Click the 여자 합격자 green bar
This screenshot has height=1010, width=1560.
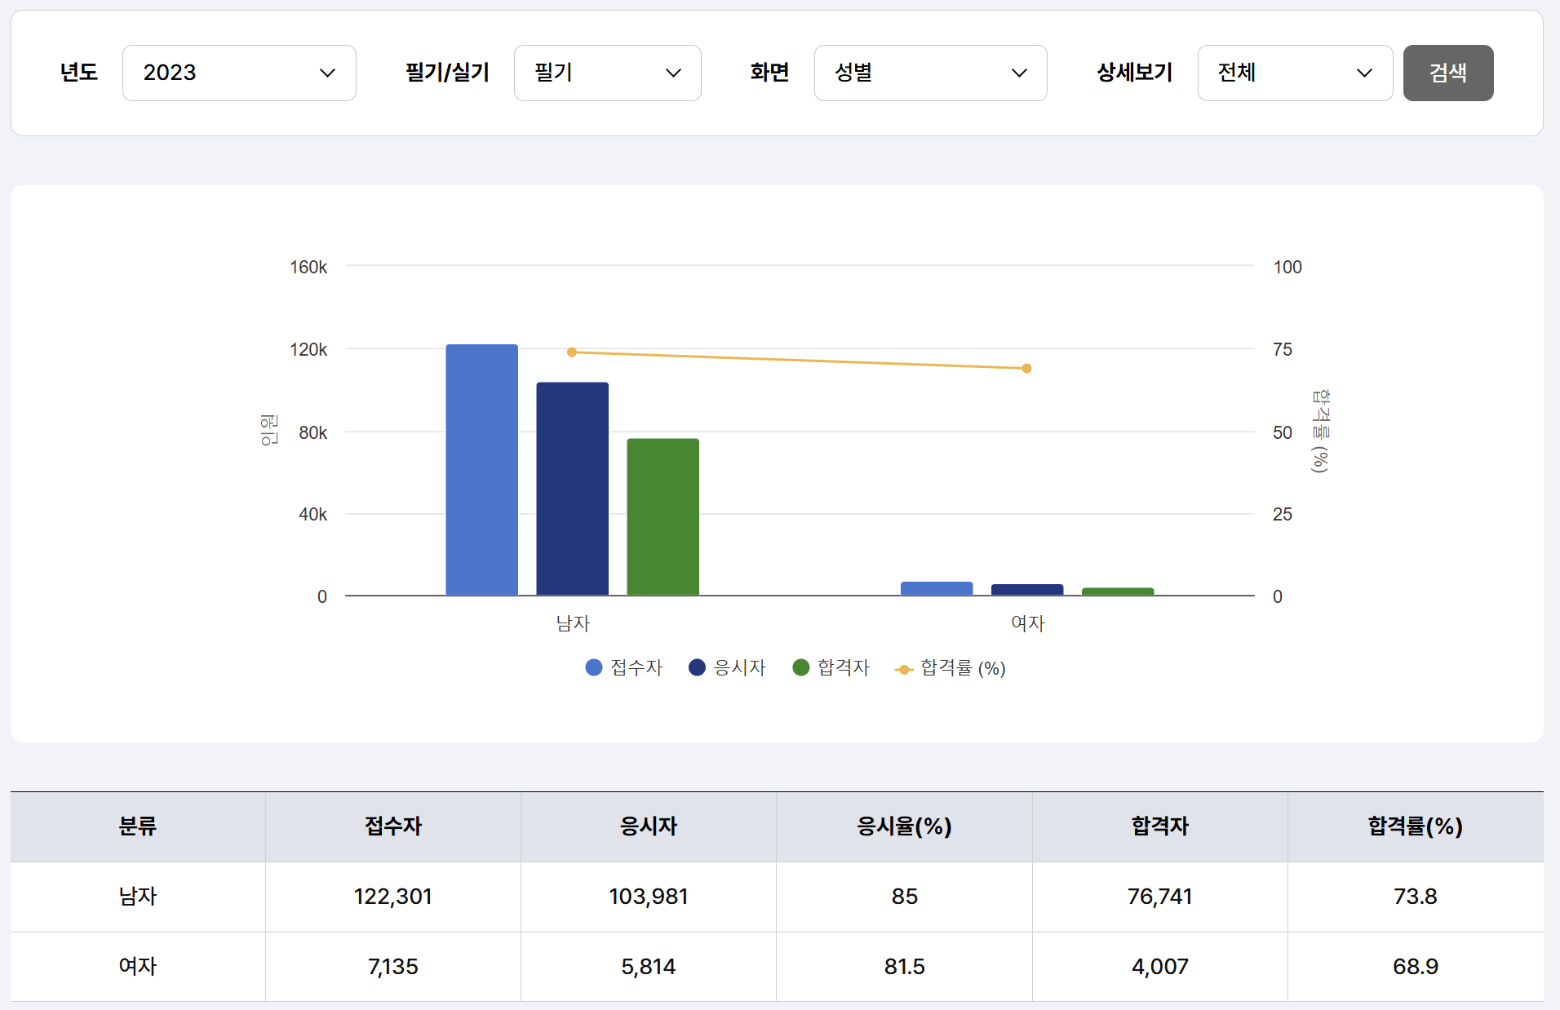1118,591
